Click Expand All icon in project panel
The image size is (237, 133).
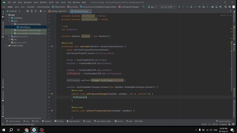pyautogui.click(x=31, y=11)
